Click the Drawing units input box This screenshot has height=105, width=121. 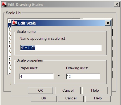click(x=83, y=76)
